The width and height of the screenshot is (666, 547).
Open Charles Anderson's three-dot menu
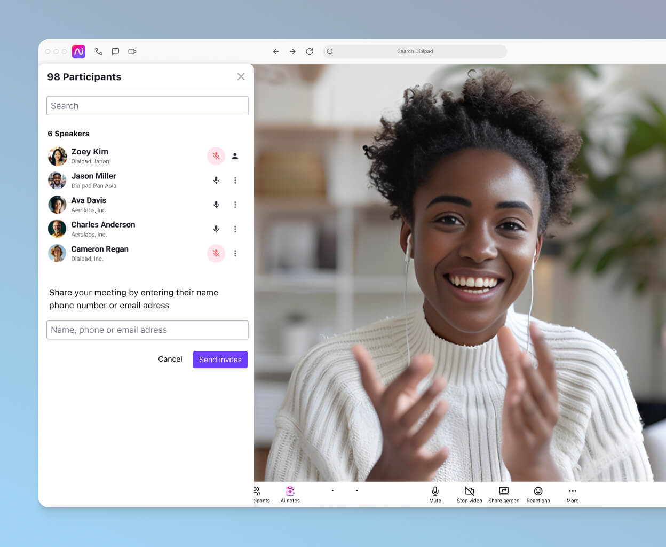(x=235, y=229)
